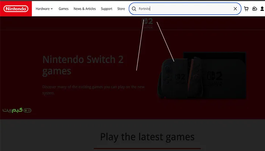The image size is (265, 151).
Task: Click the Nintendo Switch 2 games heading
Action: [x=83, y=65]
